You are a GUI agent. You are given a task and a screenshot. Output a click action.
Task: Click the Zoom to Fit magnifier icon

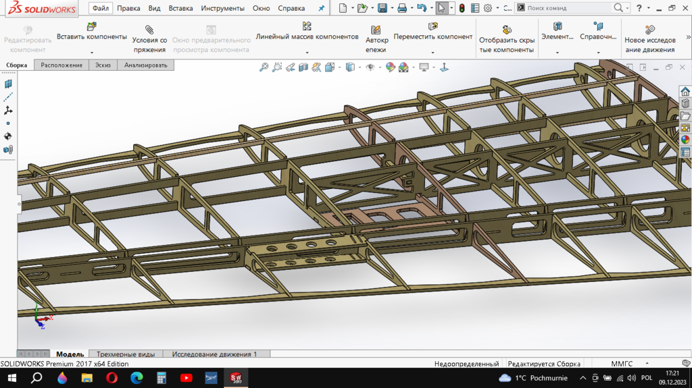pos(264,67)
